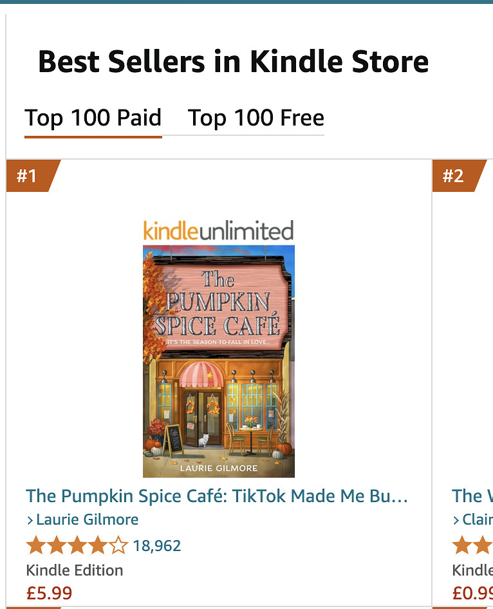493x609 pixels.
Task: Click the chevron beside Laurie Gilmore
Action: point(30,520)
